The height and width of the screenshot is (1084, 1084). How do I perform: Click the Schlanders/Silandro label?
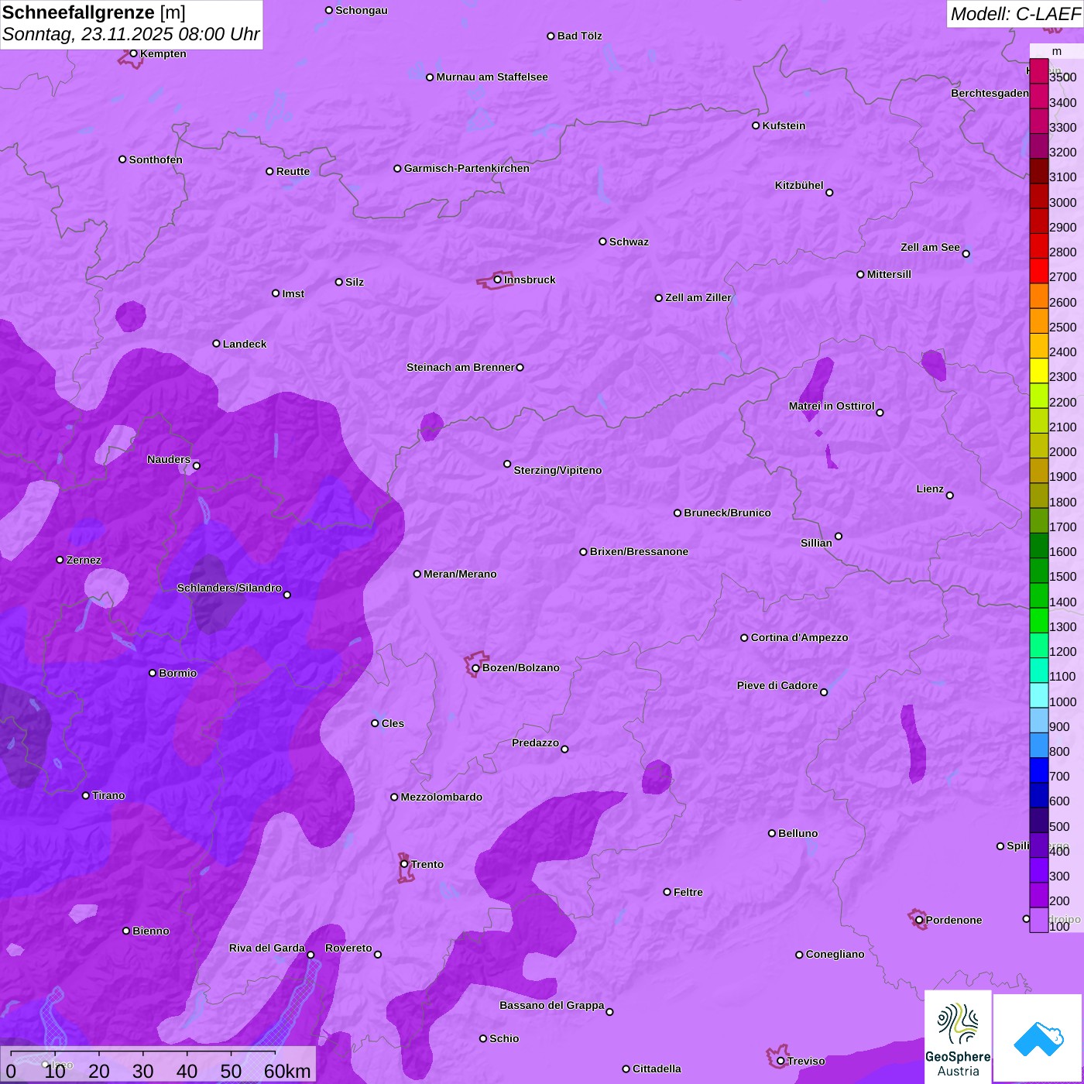(229, 588)
